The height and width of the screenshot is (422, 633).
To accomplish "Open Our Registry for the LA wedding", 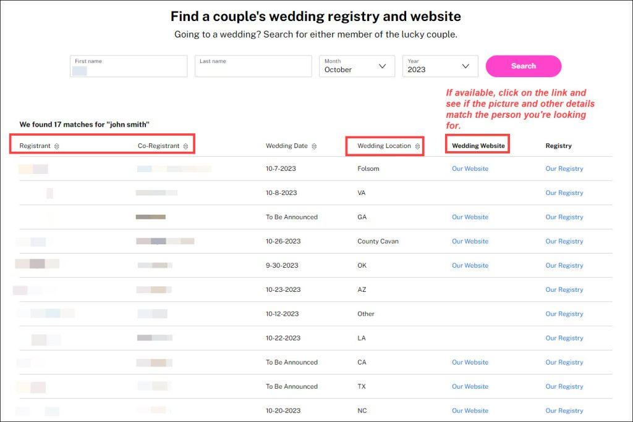I will tap(564, 338).
